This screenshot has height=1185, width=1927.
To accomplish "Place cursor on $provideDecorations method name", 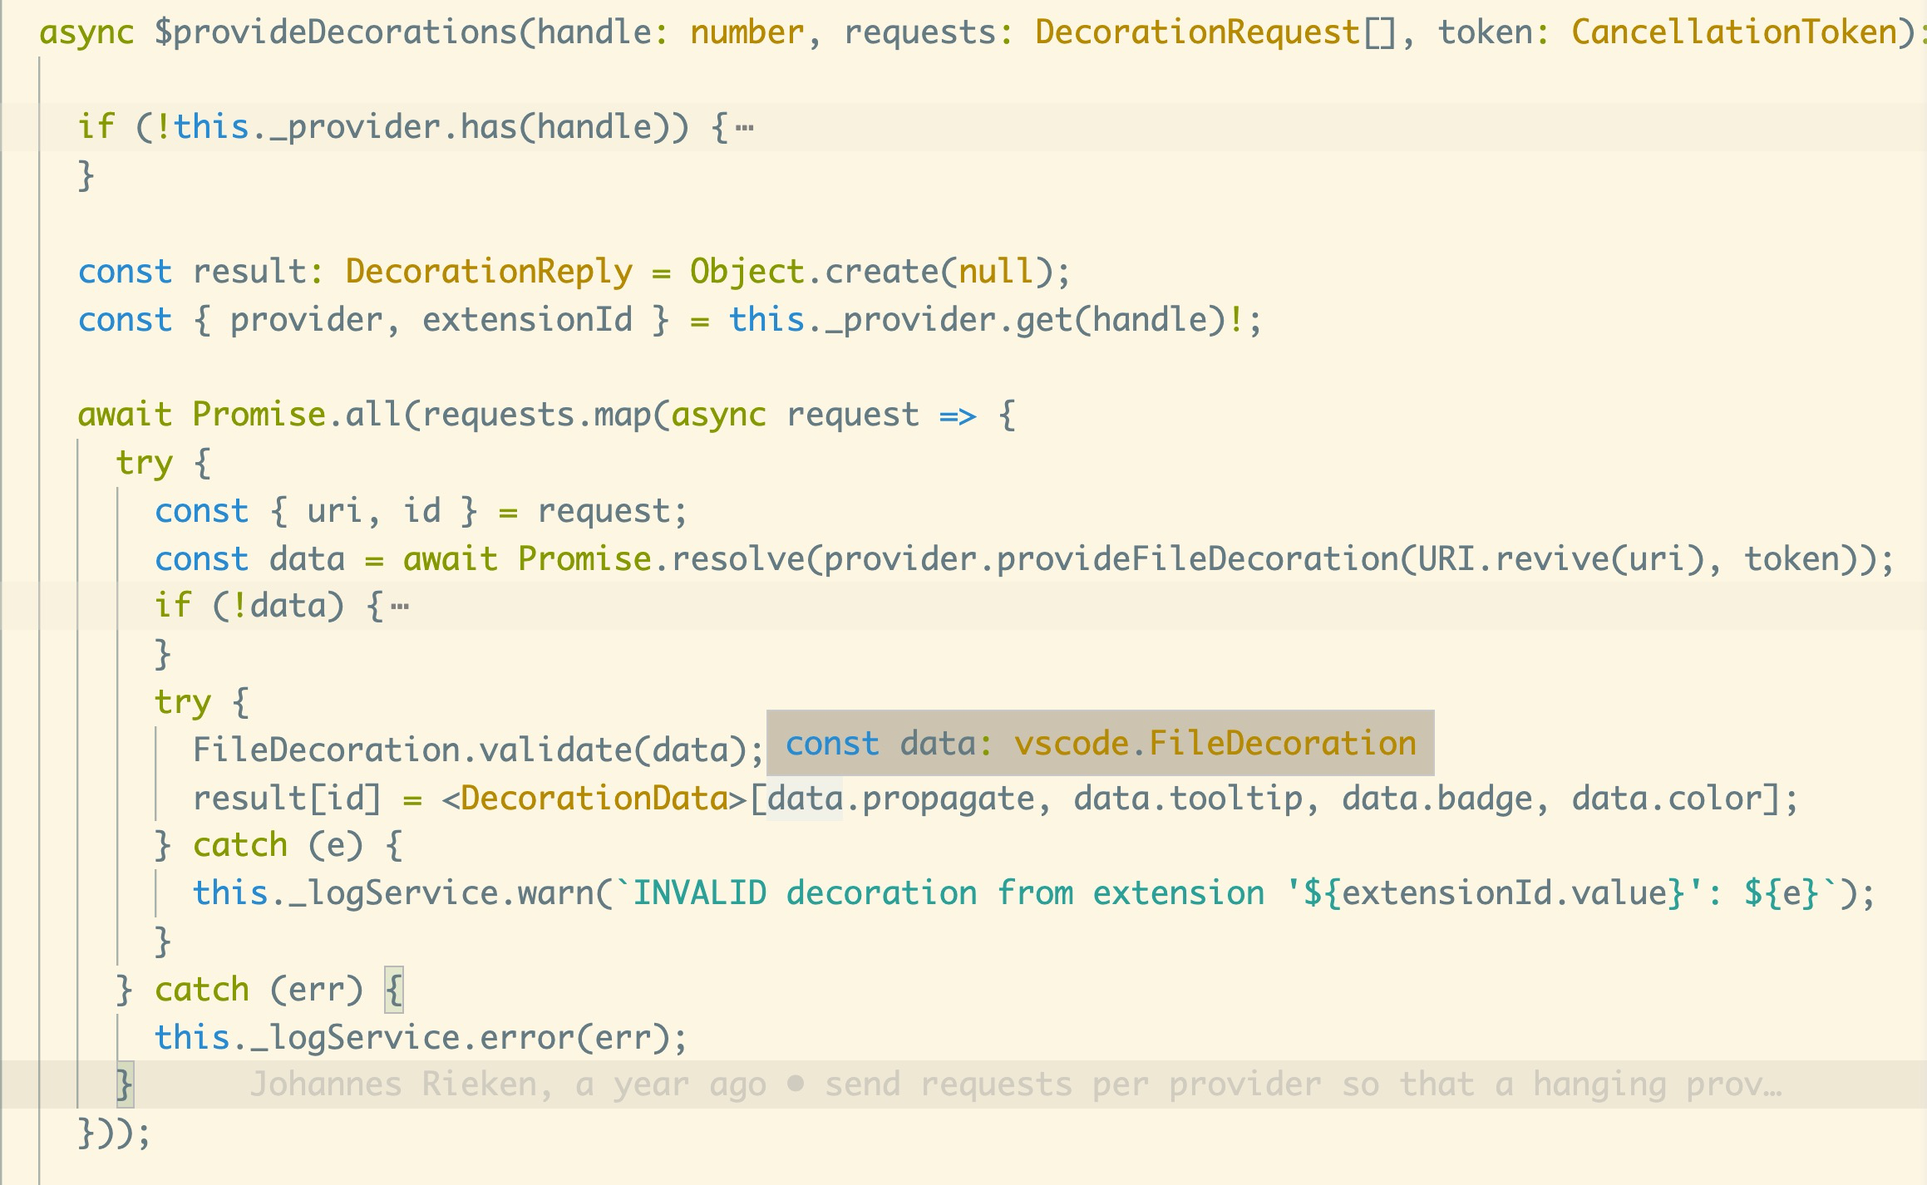I will coord(336,33).
